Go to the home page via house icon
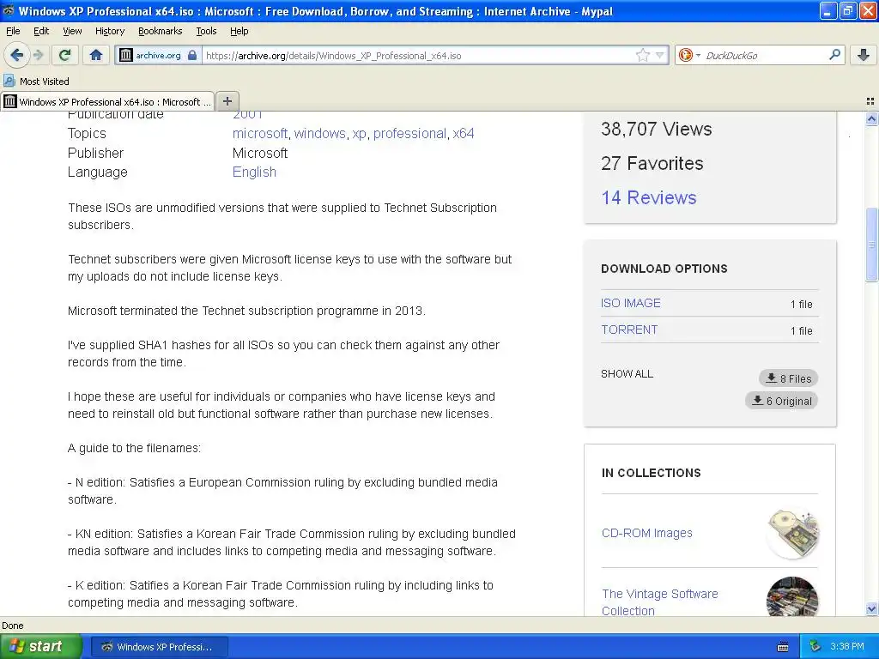 [96, 55]
